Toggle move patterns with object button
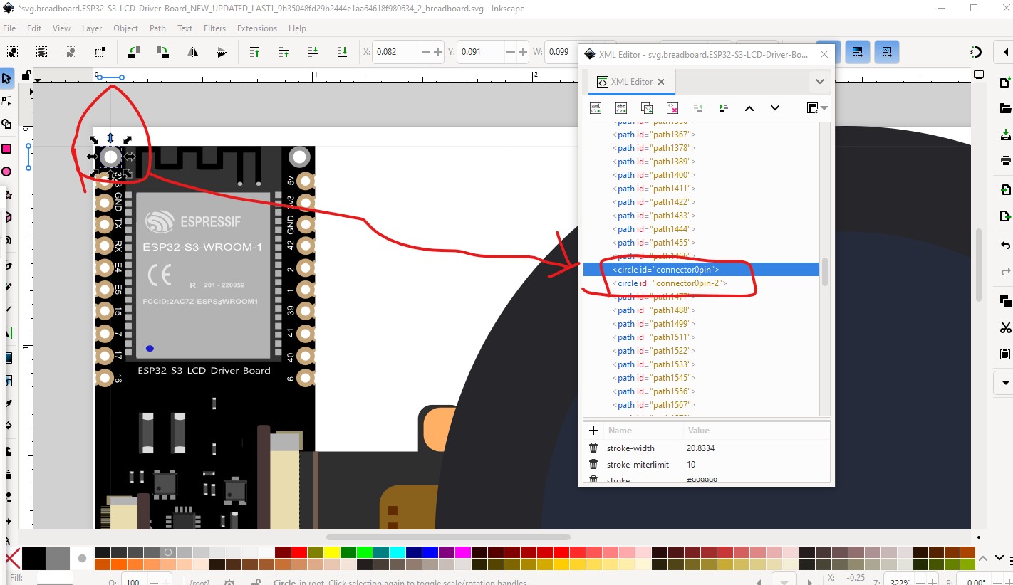Screen dimensions: 1013x585 click(x=886, y=52)
